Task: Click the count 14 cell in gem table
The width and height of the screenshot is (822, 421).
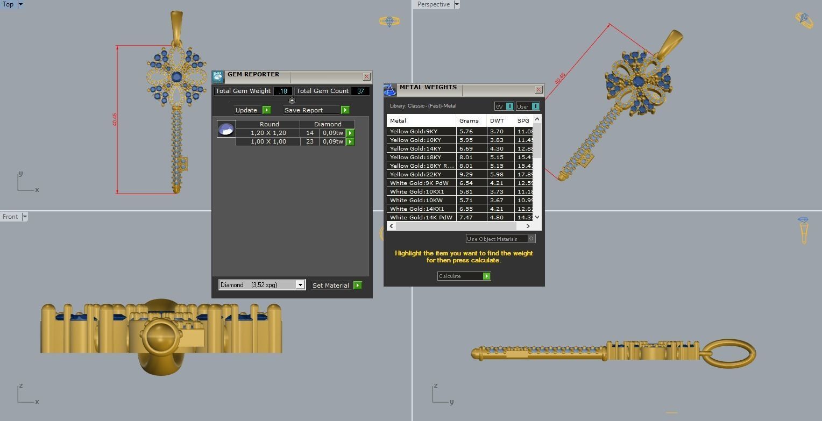Action: click(x=309, y=133)
